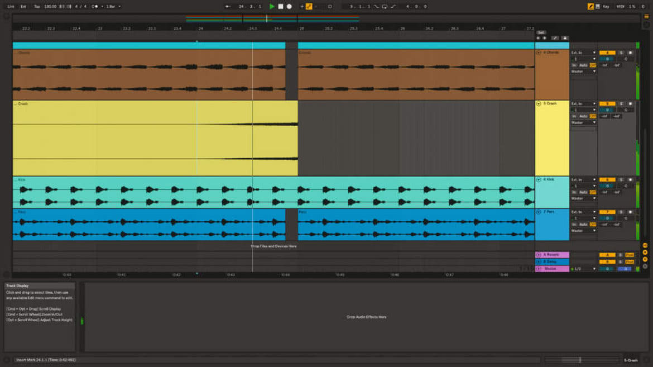Open the quantization 1 Bar dropdown
The height and width of the screenshot is (367, 653).
113,6
